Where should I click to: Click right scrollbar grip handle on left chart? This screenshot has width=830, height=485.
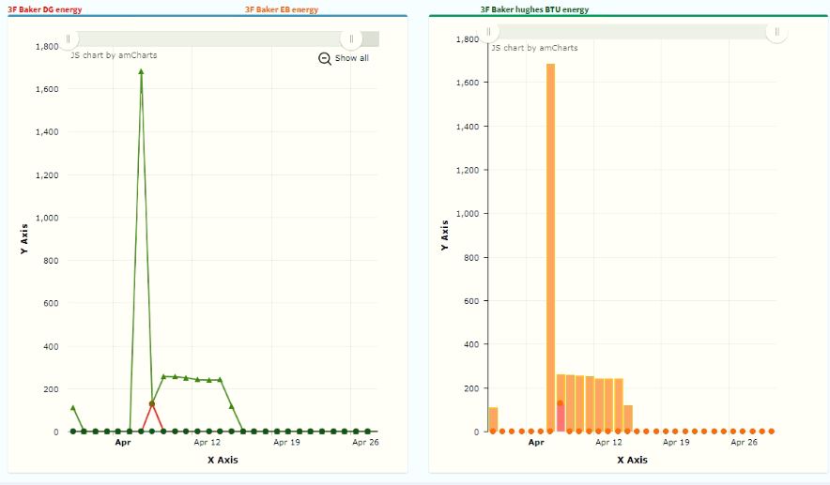coord(350,39)
